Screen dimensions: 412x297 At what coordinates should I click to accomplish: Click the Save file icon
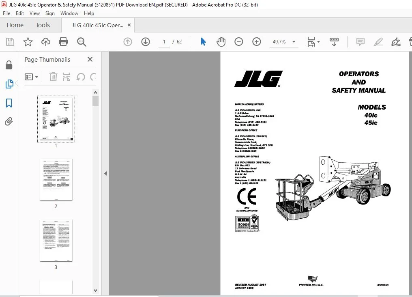pyautogui.click(x=10, y=42)
